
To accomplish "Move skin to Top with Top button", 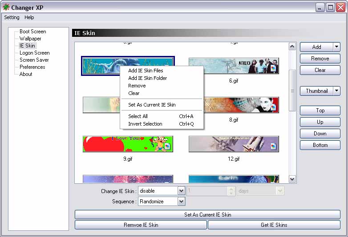I will pos(320,111).
